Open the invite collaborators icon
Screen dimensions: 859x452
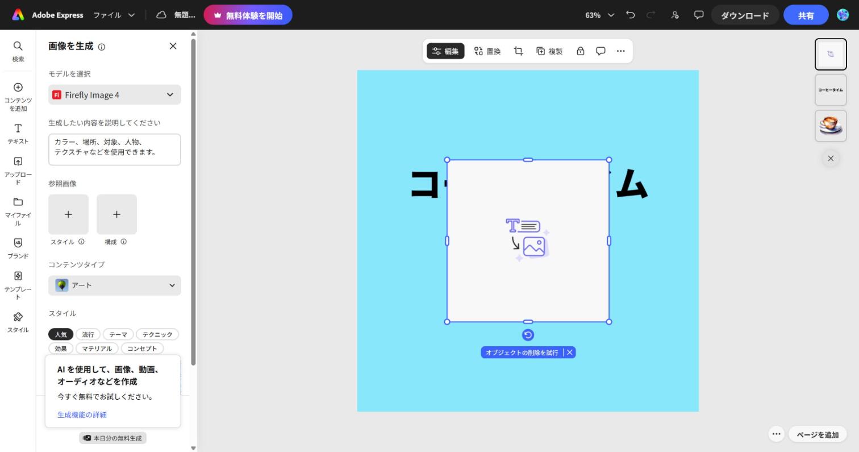675,15
